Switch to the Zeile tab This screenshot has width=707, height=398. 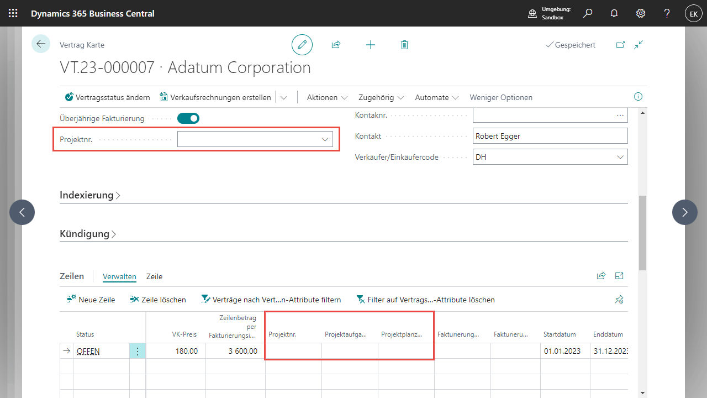(154, 276)
